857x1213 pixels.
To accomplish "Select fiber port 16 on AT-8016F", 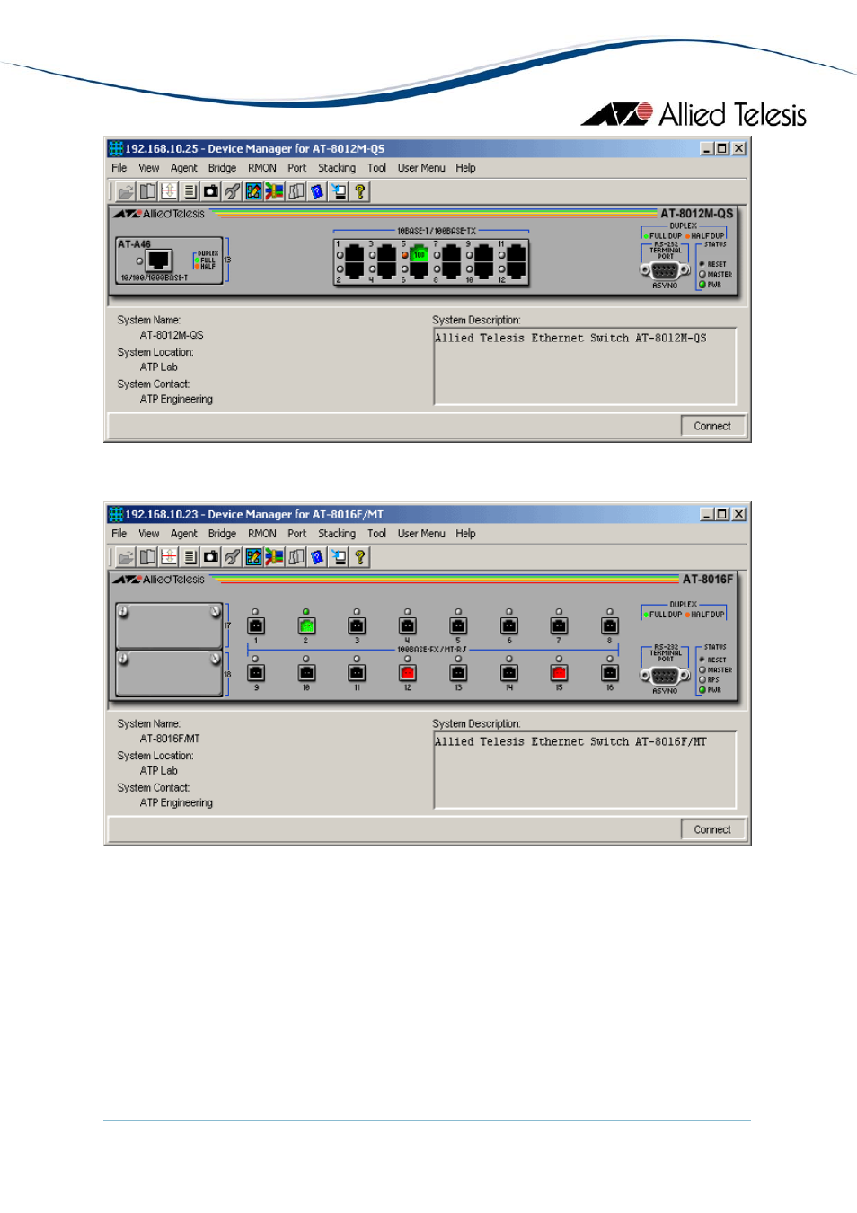I will click(610, 673).
